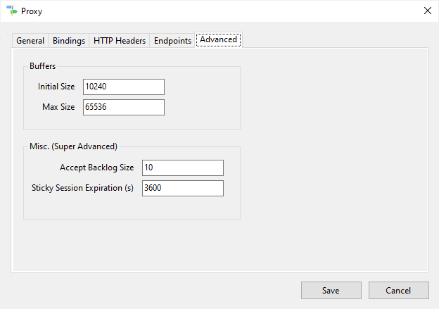Click the Initial Size input field
439x309 pixels.
[x=124, y=87]
